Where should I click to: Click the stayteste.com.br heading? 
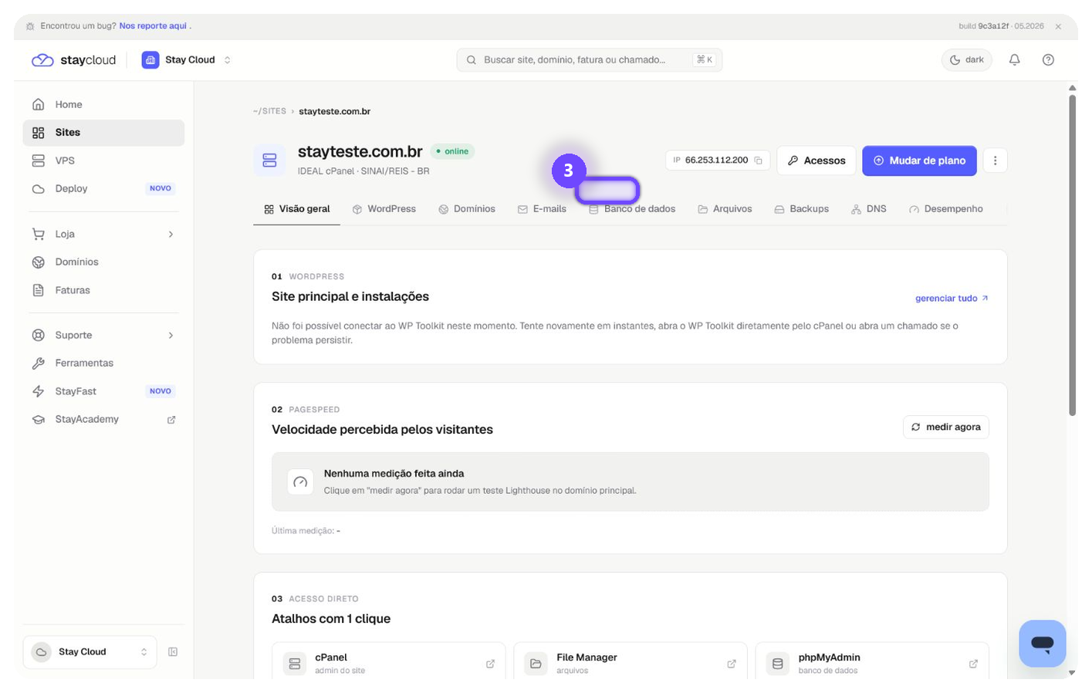point(360,151)
